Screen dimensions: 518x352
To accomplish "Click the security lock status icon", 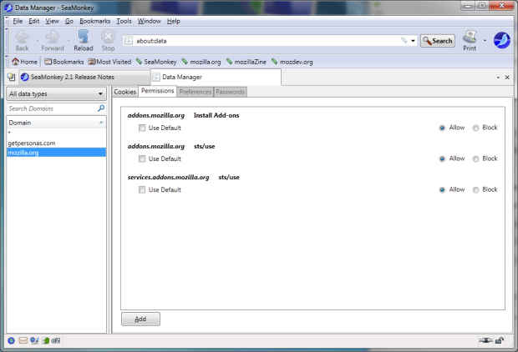I will (500, 340).
